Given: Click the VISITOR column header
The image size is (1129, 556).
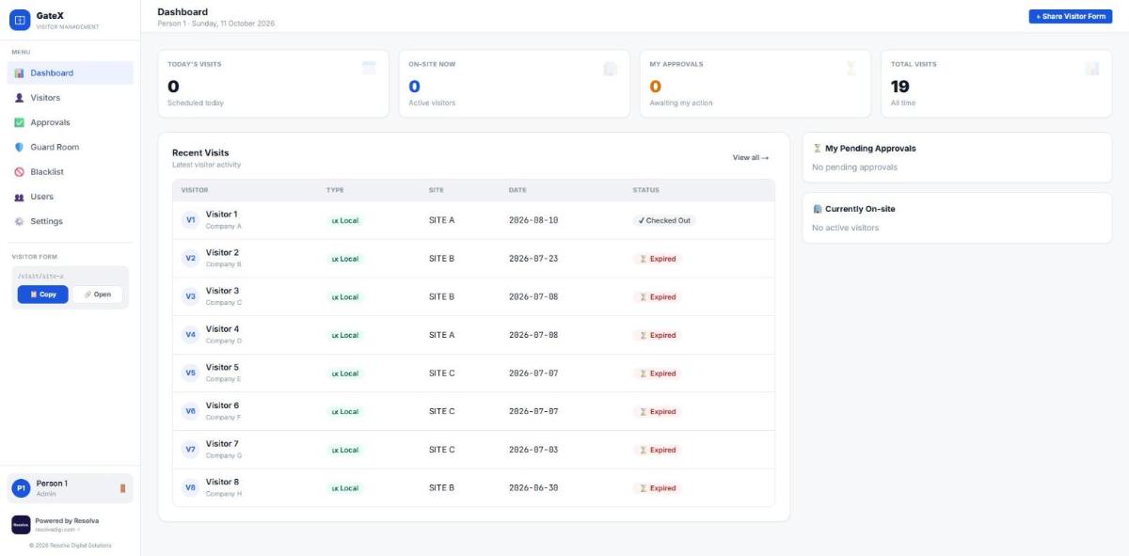Looking at the screenshot, I should pyautogui.click(x=195, y=190).
